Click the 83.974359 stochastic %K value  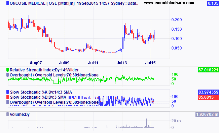click(208, 92)
